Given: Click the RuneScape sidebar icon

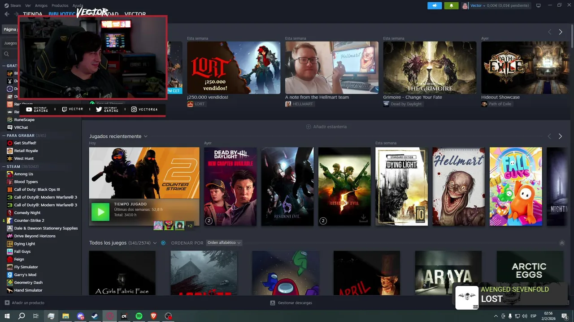Looking at the screenshot, I should [x=10, y=119].
